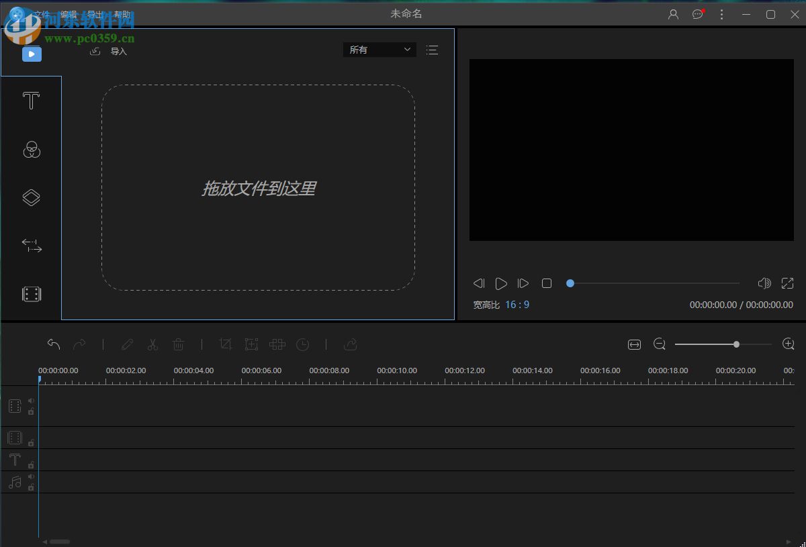Open the Set Duration clock tool
The image size is (806, 547).
302,344
